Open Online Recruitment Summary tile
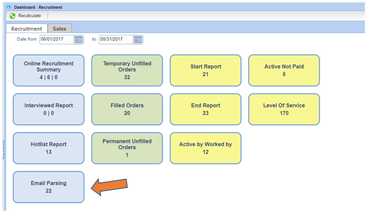Image resolution: width=369 pixels, height=212 pixels. click(x=48, y=70)
